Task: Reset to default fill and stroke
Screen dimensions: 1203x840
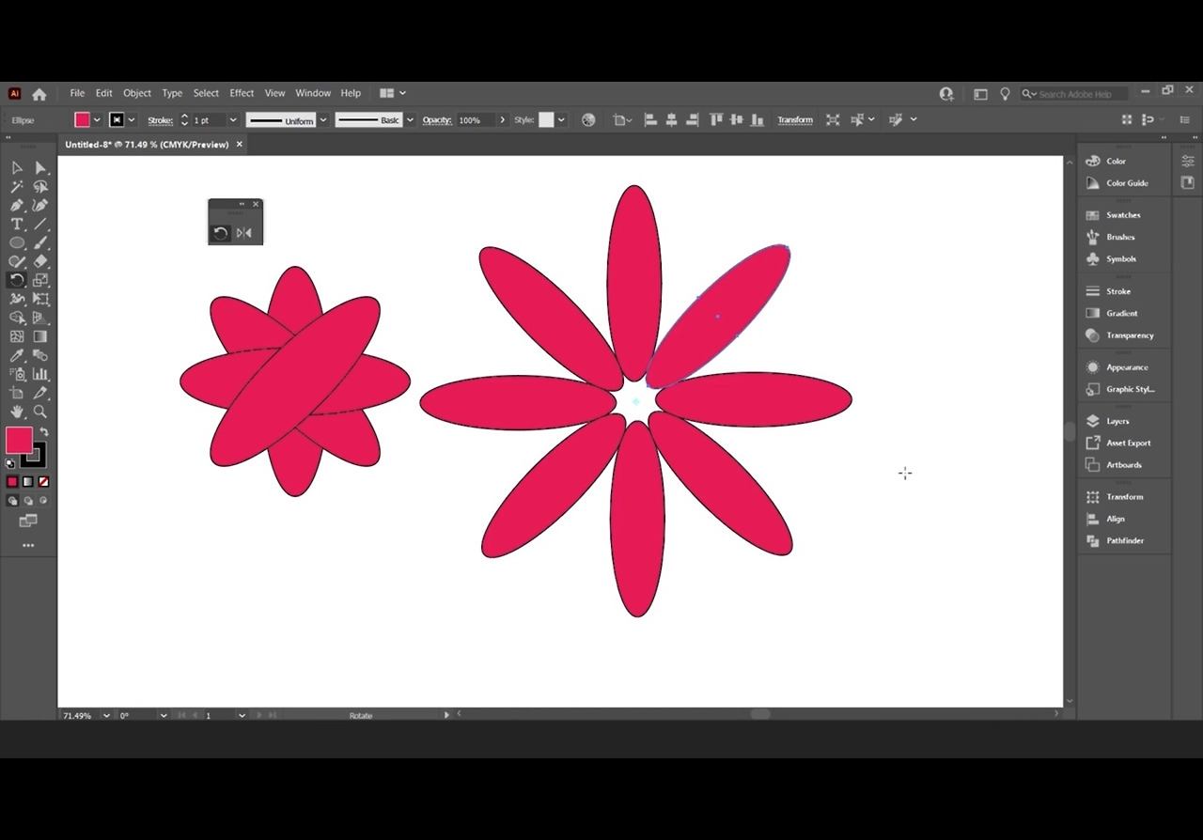Action: pyautogui.click(x=10, y=463)
